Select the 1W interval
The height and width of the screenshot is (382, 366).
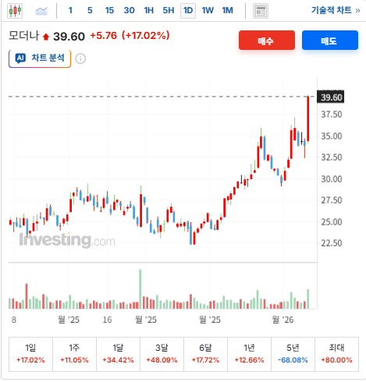coord(208,10)
